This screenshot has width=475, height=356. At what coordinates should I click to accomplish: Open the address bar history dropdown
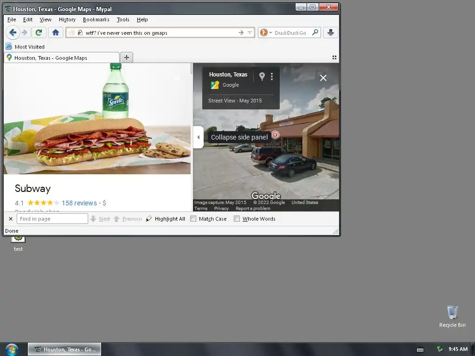pyautogui.click(x=250, y=33)
